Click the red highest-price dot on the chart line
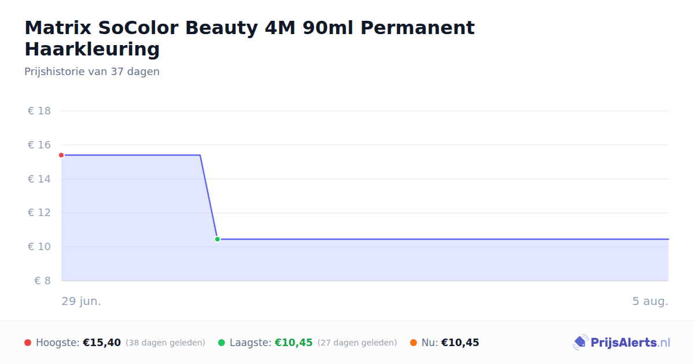The width and height of the screenshot is (694, 364). pos(61,155)
